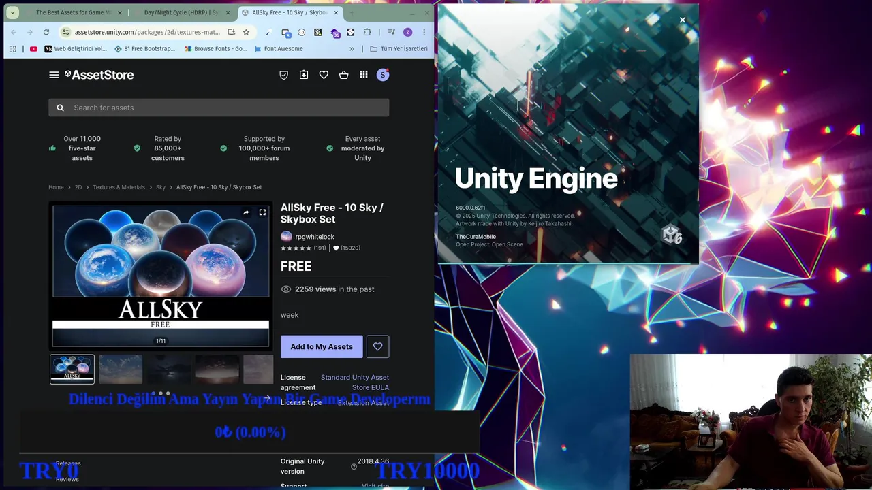
Task: Select the second sky preview thumbnail
Action: pyautogui.click(x=121, y=369)
